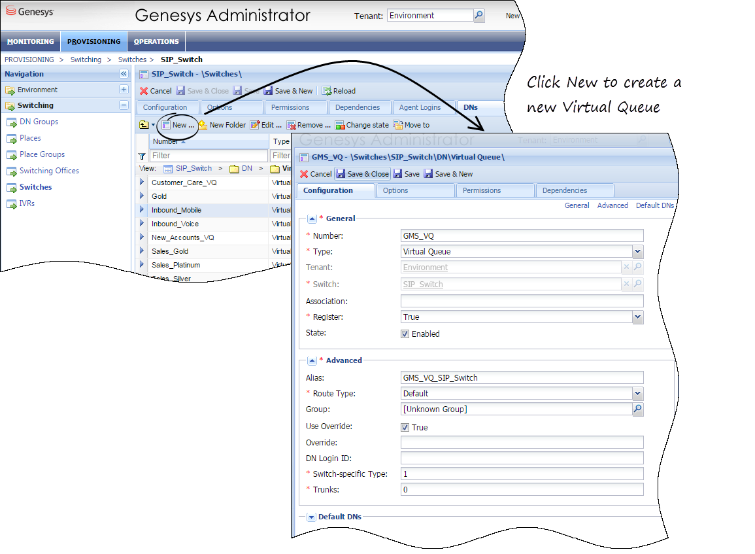The height and width of the screenshot is (554, 755).
Task: Open the Route Type dropdown
Action: coord(637,394)
